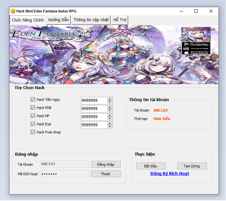
Task: Open the Đăng Ký Kích Hoạt link
Action: click(170, 174)
